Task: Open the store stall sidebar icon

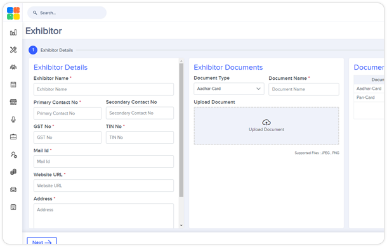Action: pyautogui.click(x=13, y=102)
